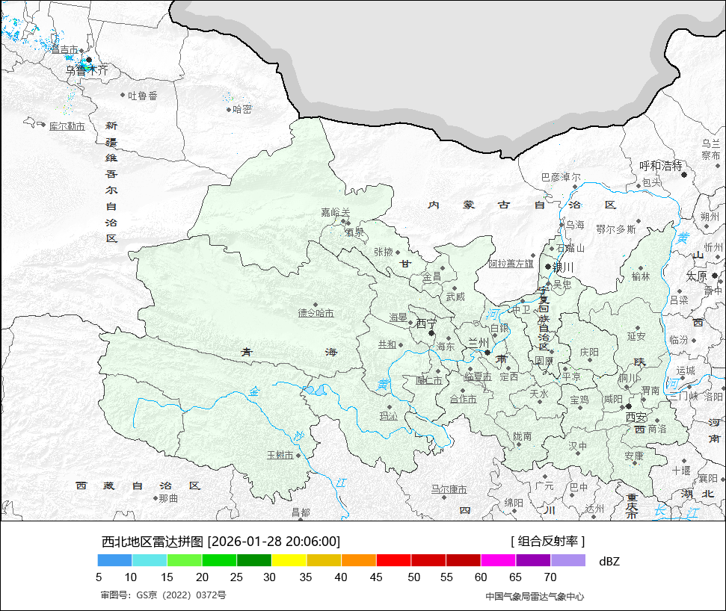Click the 马尔康市 city label
The image size is (726, 611).
[x=449, y=489]
